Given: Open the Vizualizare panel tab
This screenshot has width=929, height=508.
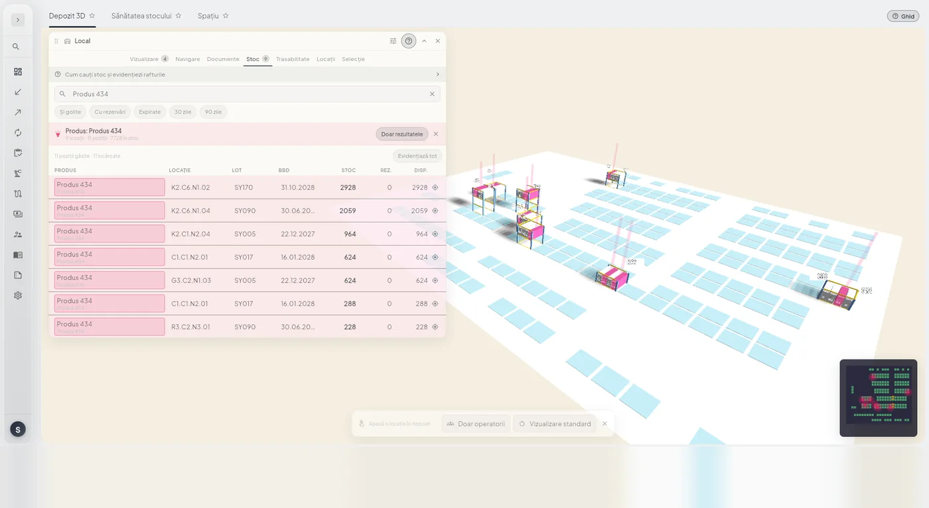Looking at the screenshot, I should pos(149,59).
